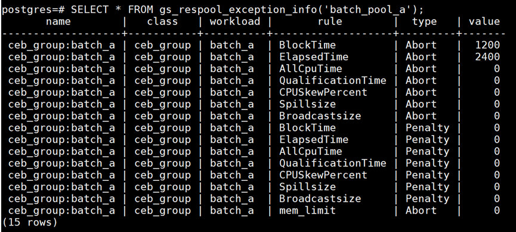Click CPUSkewPercent in the Penalty row

(x=323, y=175)
